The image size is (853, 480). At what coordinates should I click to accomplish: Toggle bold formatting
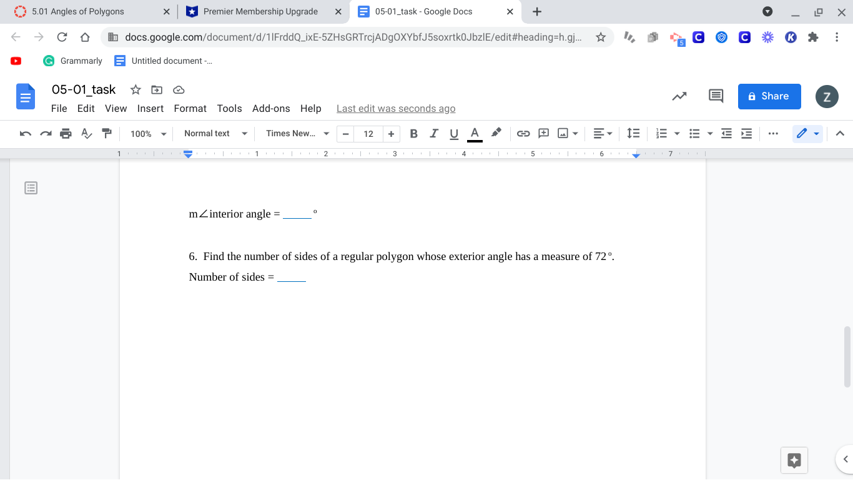413,133
